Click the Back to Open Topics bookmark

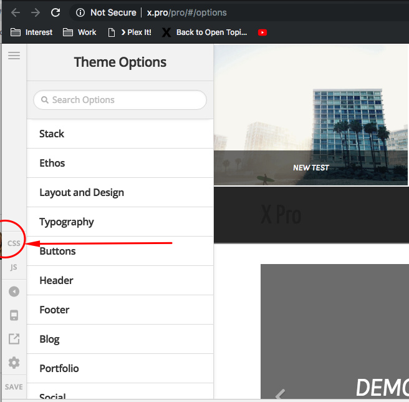click(x=205, y=32)
